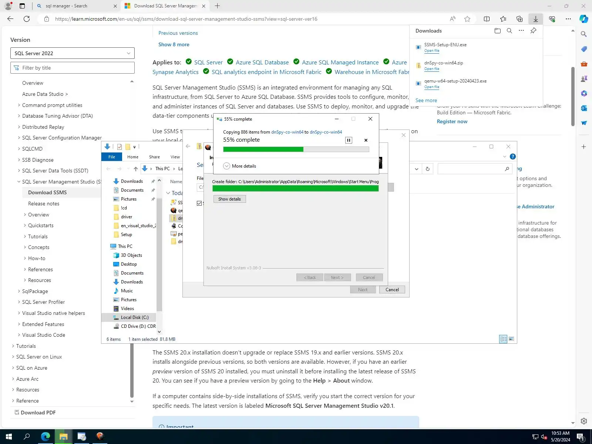This screenshot has height=444, width=592.
Task: Open the Explorer Share ribbon tab
Action: point(154,157)
